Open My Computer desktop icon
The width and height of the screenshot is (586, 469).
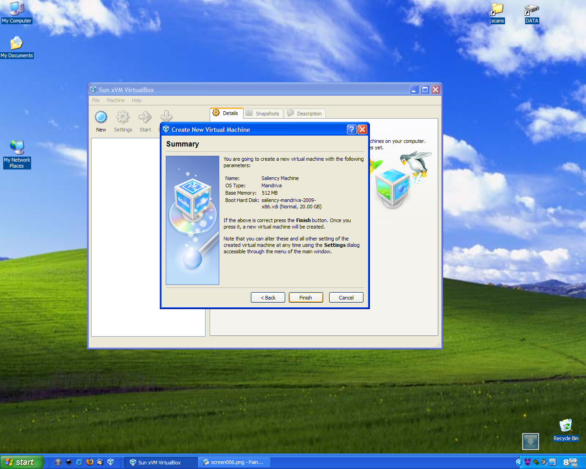(x=16, y=12)
